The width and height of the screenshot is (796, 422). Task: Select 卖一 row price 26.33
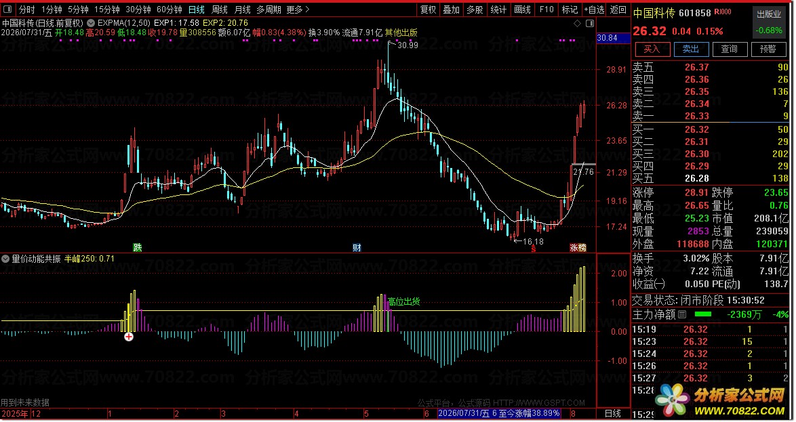coord(696,116)
